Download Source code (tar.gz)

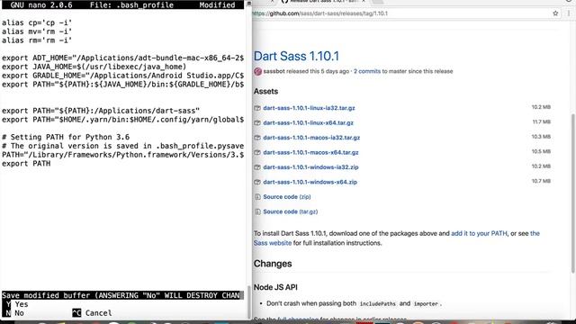tap(290, 211)
